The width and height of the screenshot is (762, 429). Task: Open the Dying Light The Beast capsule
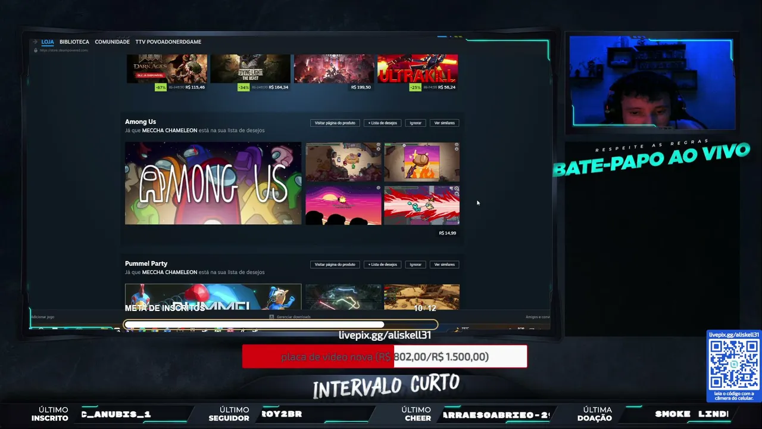point(250,69)
